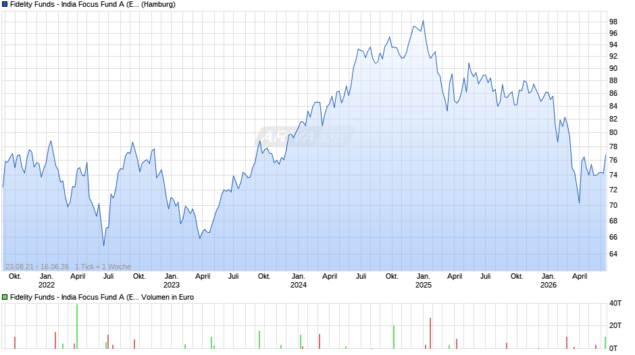This screenshot has width=635, height=355.
Task: Click the last green volume bar at chart end
Action: (605, 343)
